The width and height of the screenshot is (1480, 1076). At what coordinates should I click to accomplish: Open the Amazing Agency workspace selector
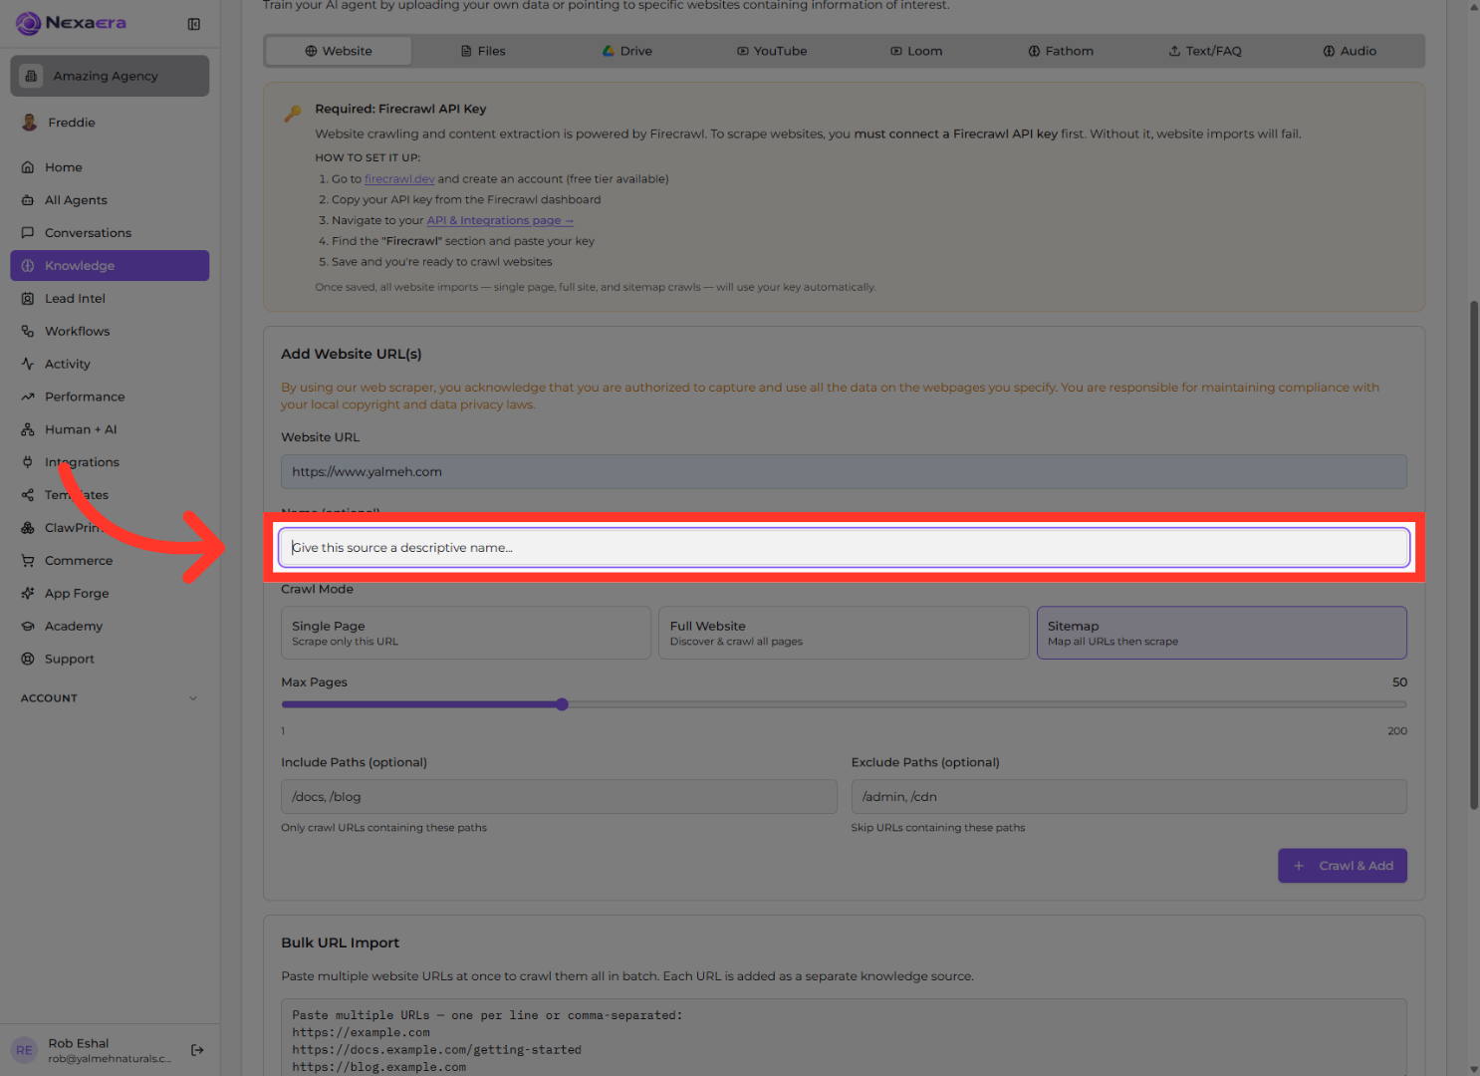tap(110, 76)
